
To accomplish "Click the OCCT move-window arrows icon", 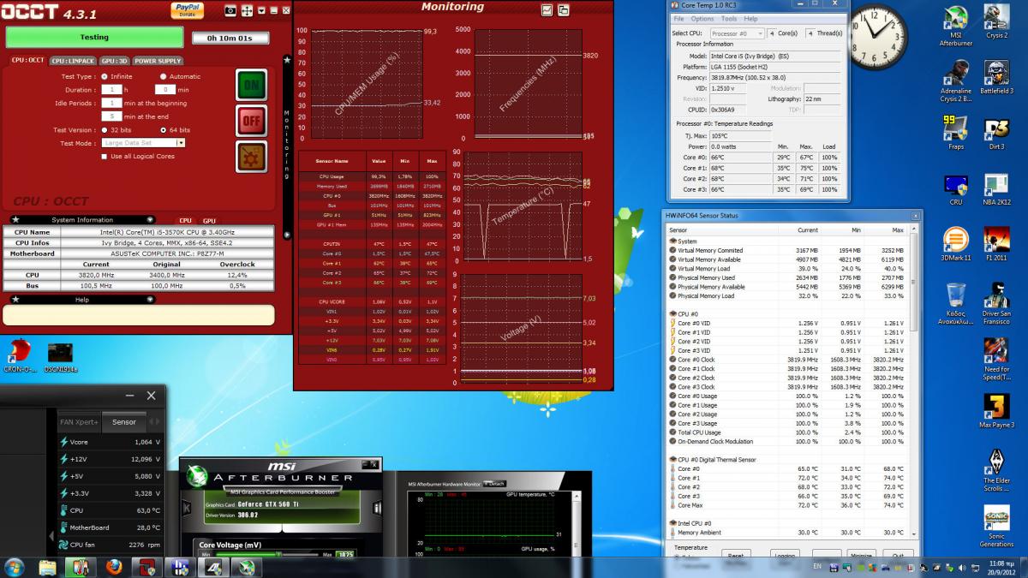I will click(x=247, y=10).
